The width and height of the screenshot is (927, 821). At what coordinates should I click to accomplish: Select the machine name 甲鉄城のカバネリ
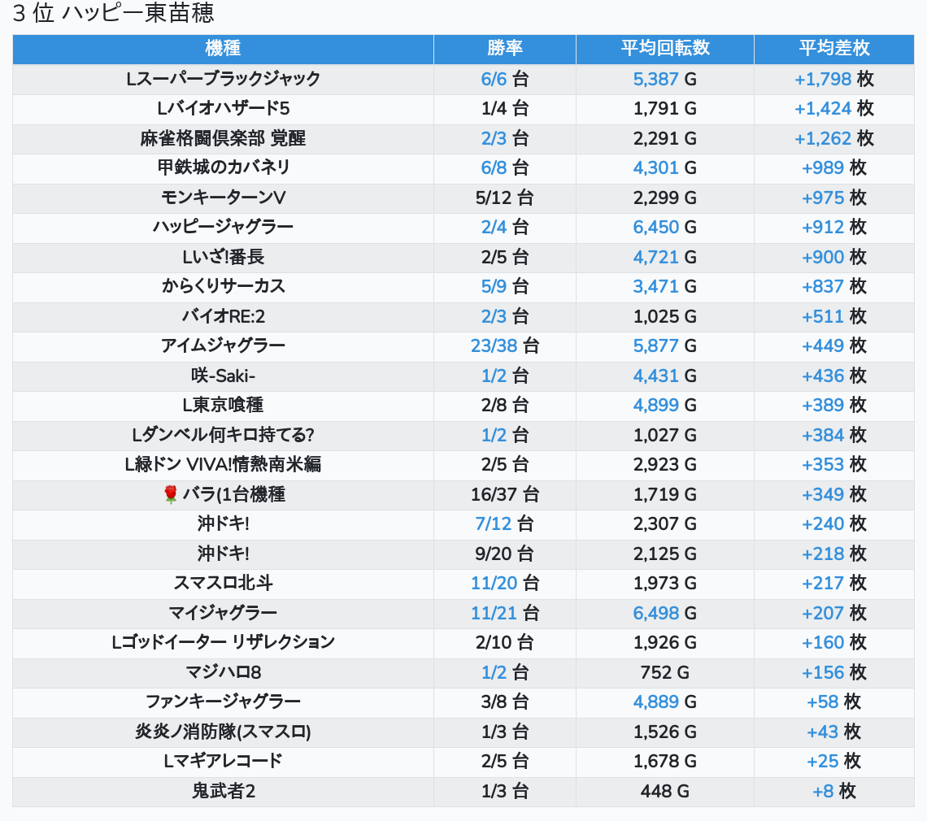(x=223, y=168)
